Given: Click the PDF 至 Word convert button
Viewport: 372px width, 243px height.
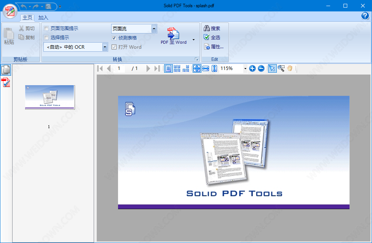Looking at the screenshot, I should pyautogui.click(x=173, y=36).
